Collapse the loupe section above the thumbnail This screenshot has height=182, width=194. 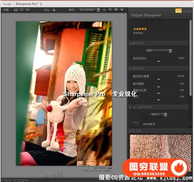(x=130, y=131)
